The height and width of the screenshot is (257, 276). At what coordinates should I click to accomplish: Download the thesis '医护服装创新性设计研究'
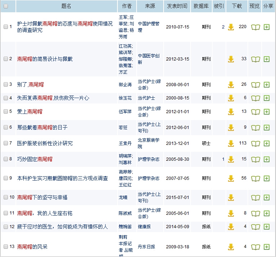pyautogui.click(x=231, y=143)
